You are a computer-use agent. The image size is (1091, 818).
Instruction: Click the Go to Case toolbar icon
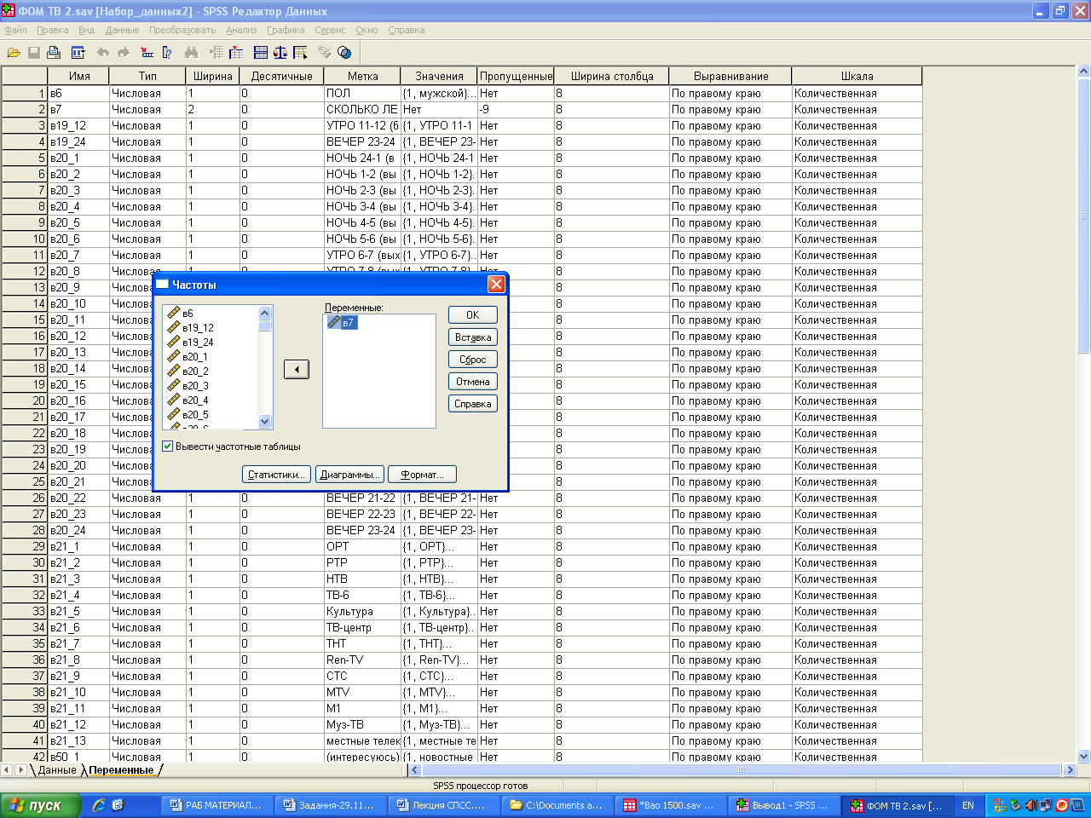(x=147, y=53)
